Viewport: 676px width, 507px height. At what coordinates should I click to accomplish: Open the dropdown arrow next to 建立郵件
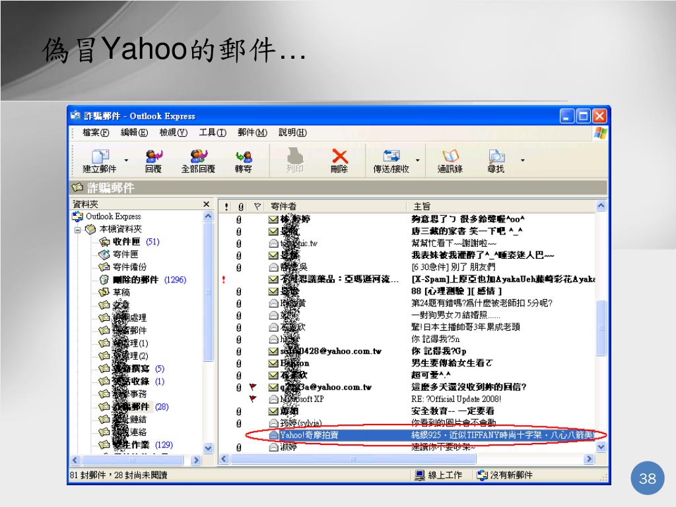click(126, 160)
